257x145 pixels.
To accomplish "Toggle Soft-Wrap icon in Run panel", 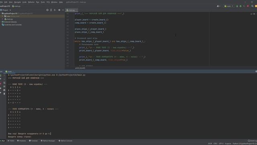I will click(x=4, y=83).
